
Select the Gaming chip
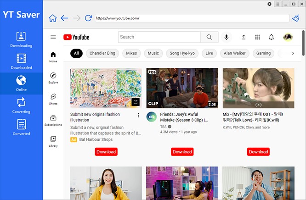[263, 53]
